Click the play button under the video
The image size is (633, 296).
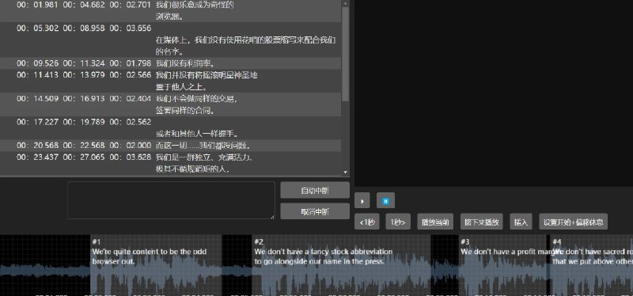point(362,201)
